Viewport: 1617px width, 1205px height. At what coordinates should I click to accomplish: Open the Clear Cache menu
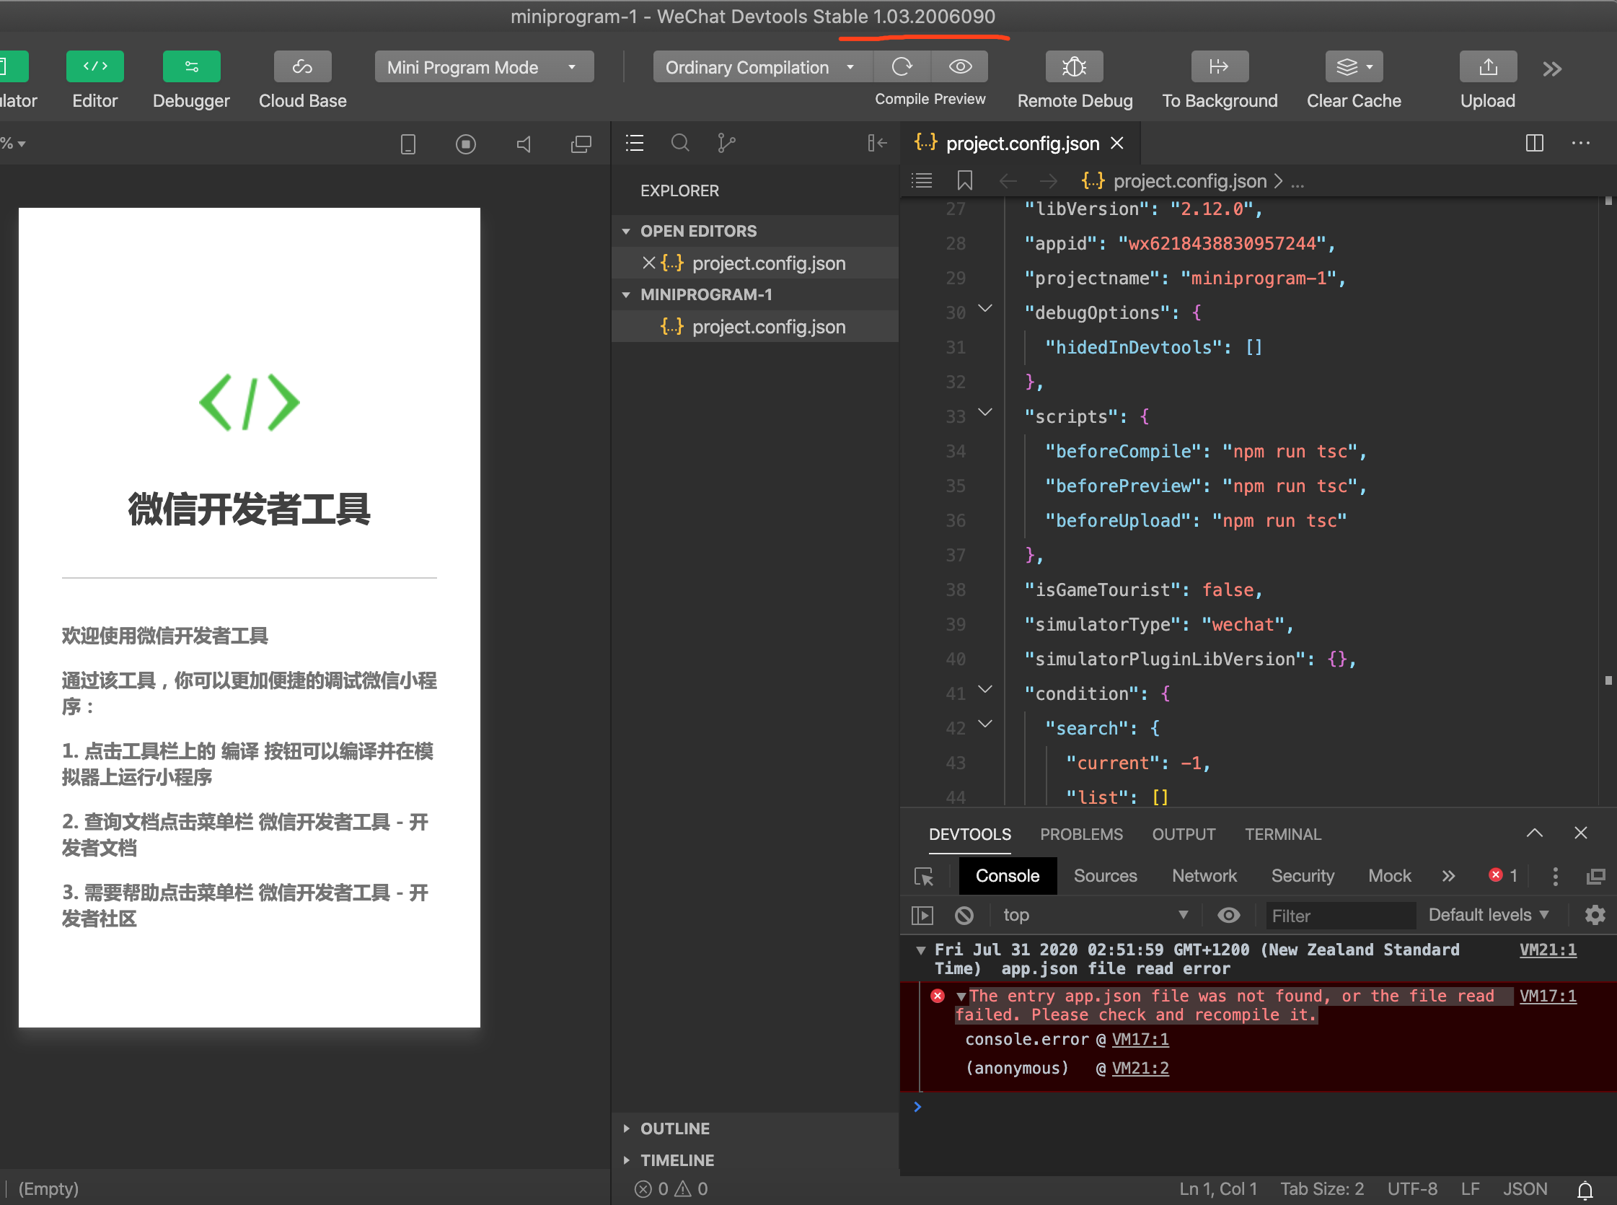coord(1354,66)
